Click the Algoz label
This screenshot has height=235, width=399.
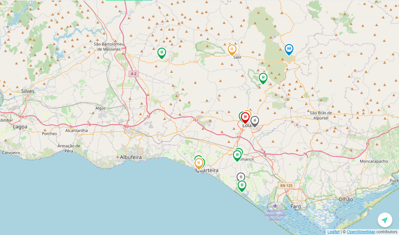pos(100,108)
